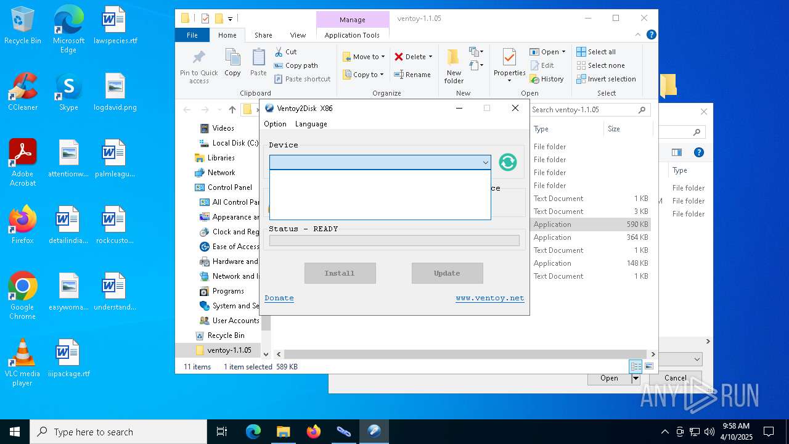This screenshot has height=444, width=789.
Task: Open the Microsoft Edge desktop shortcut
Action: click(x=68, y=29)
